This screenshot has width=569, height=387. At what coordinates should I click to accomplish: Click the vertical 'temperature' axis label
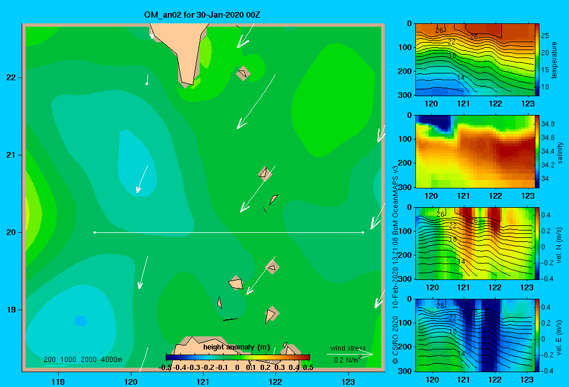(554, 60)
